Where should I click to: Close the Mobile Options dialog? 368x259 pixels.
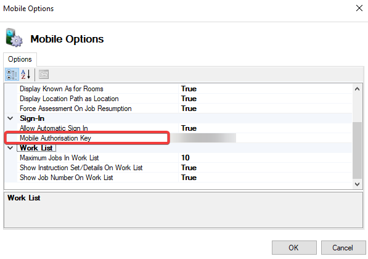click(x=359, y=8)
